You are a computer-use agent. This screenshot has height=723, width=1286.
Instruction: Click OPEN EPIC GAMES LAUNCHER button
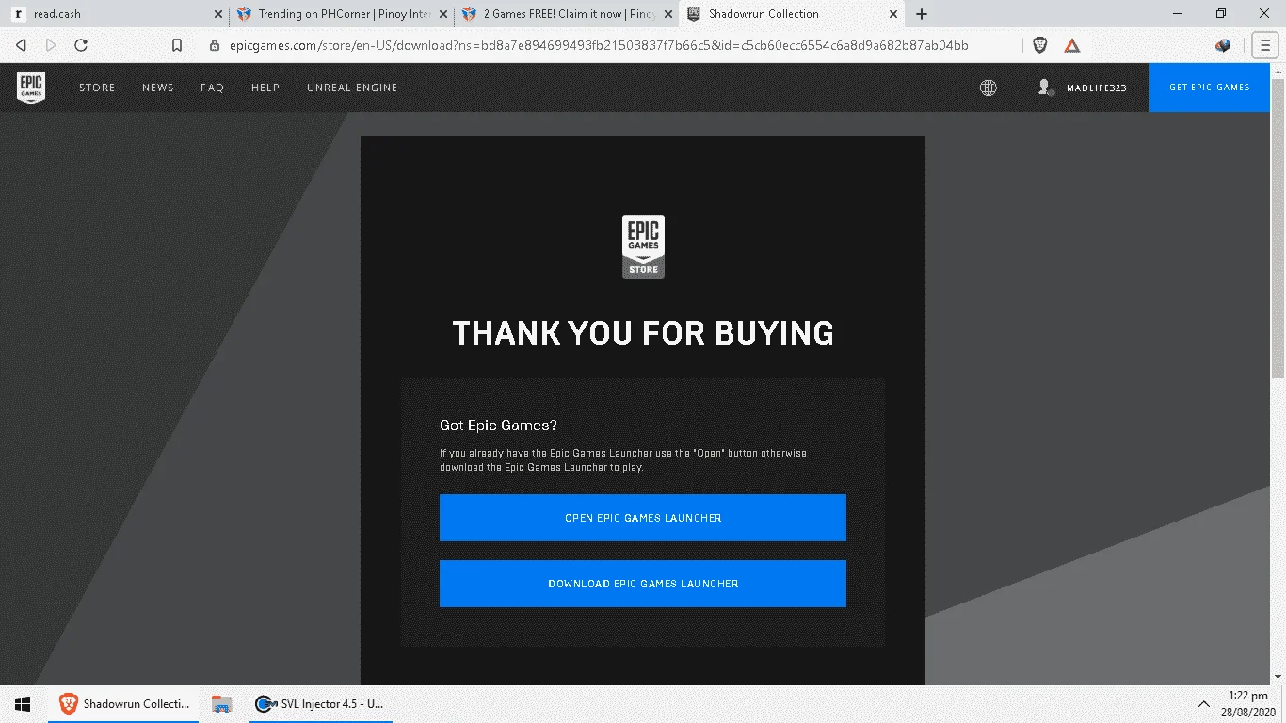[x=643, y=518]
